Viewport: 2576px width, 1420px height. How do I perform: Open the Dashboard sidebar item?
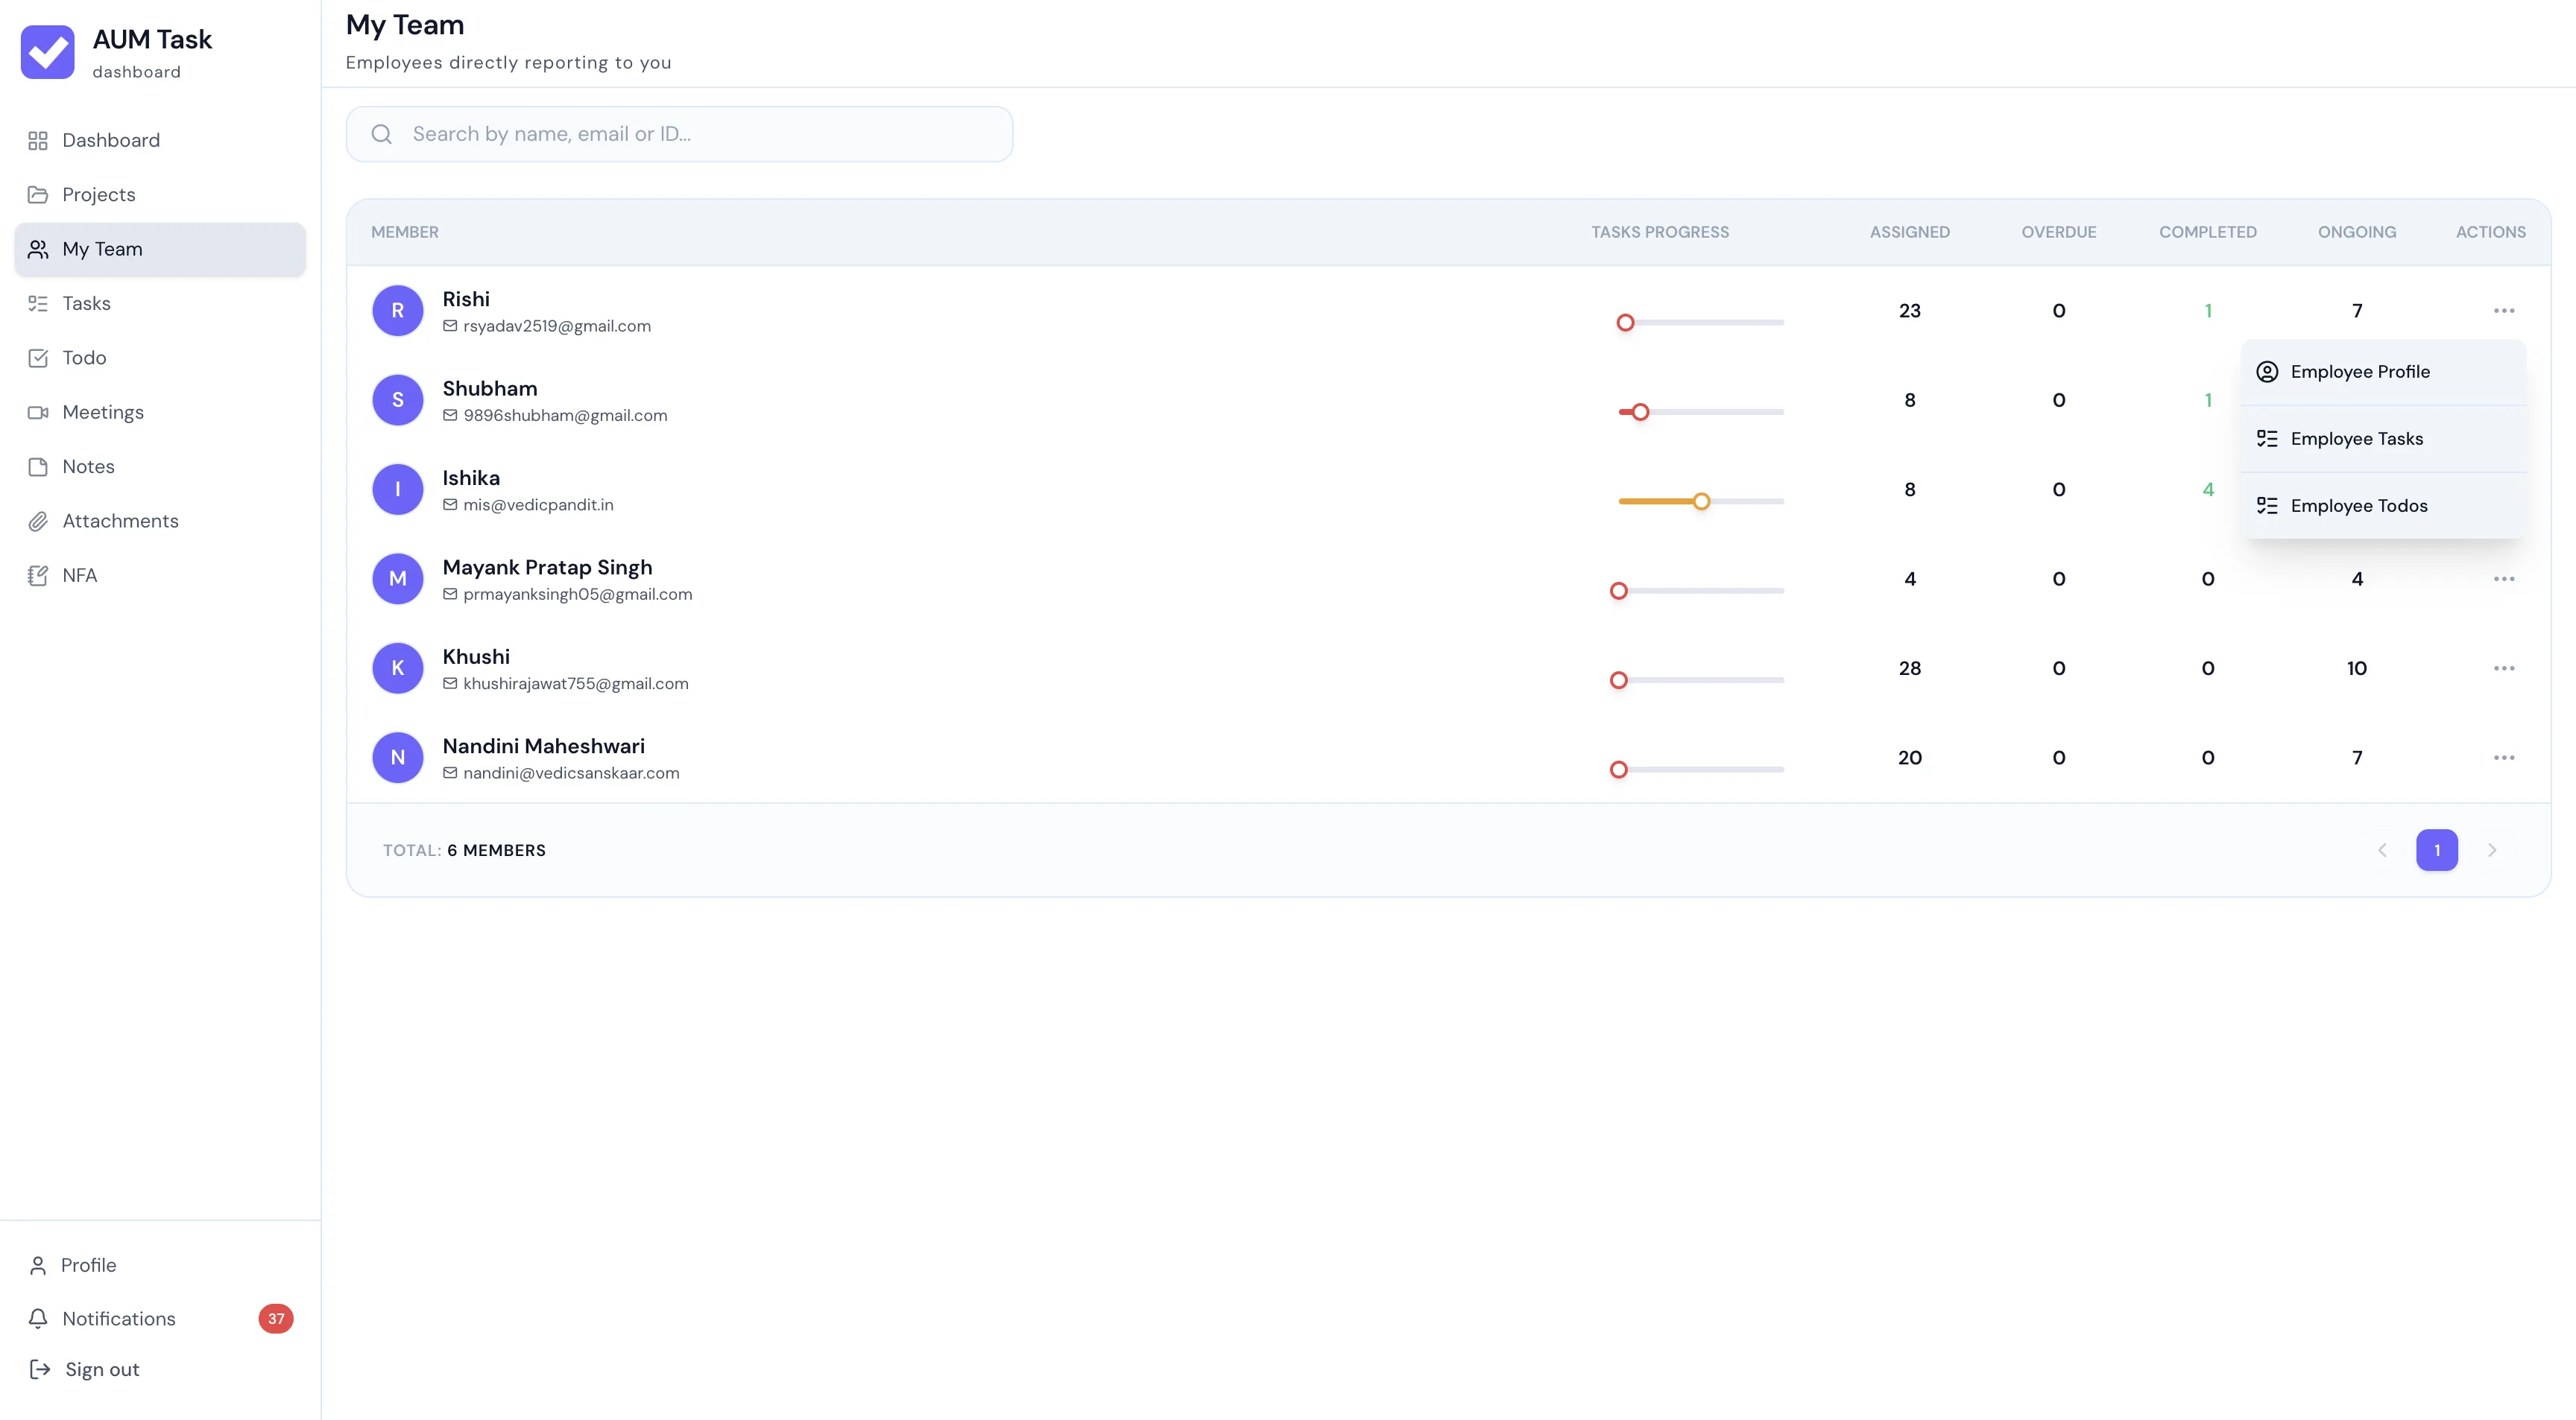[x=160, y=140]
